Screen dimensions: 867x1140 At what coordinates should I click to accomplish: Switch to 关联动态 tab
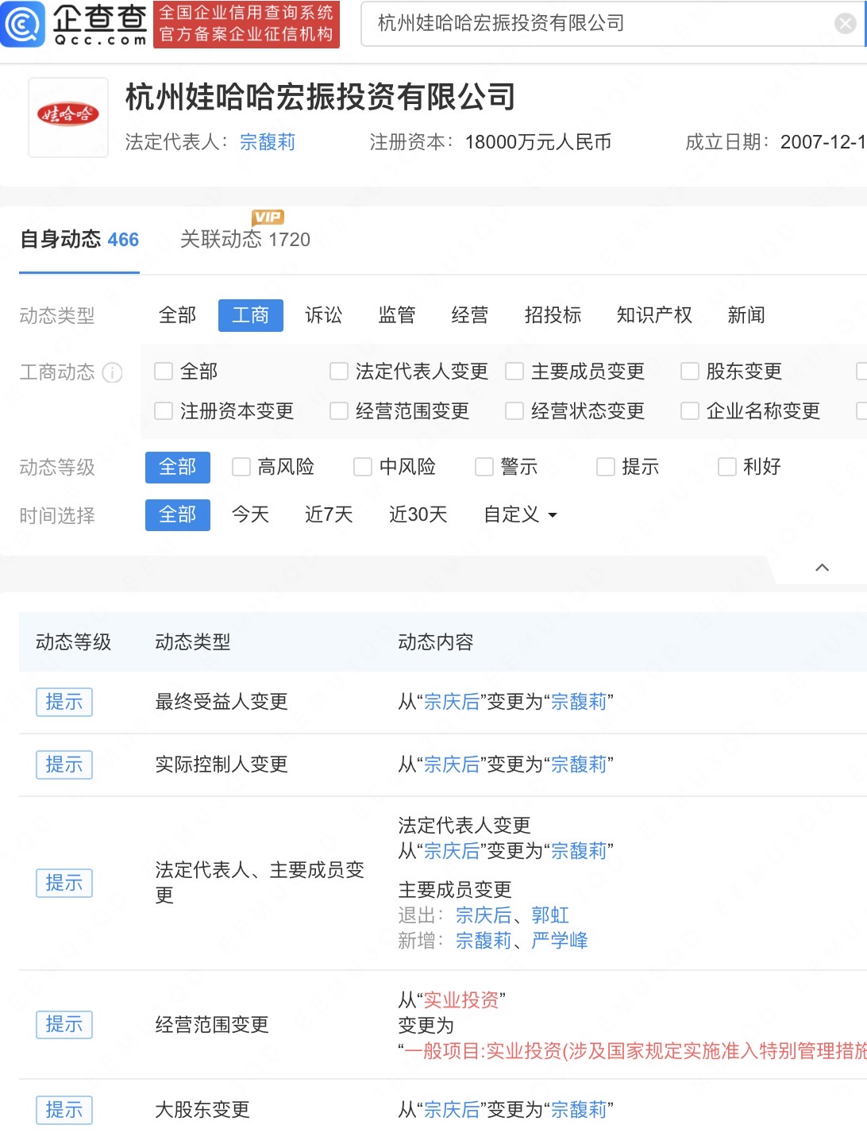245,239
